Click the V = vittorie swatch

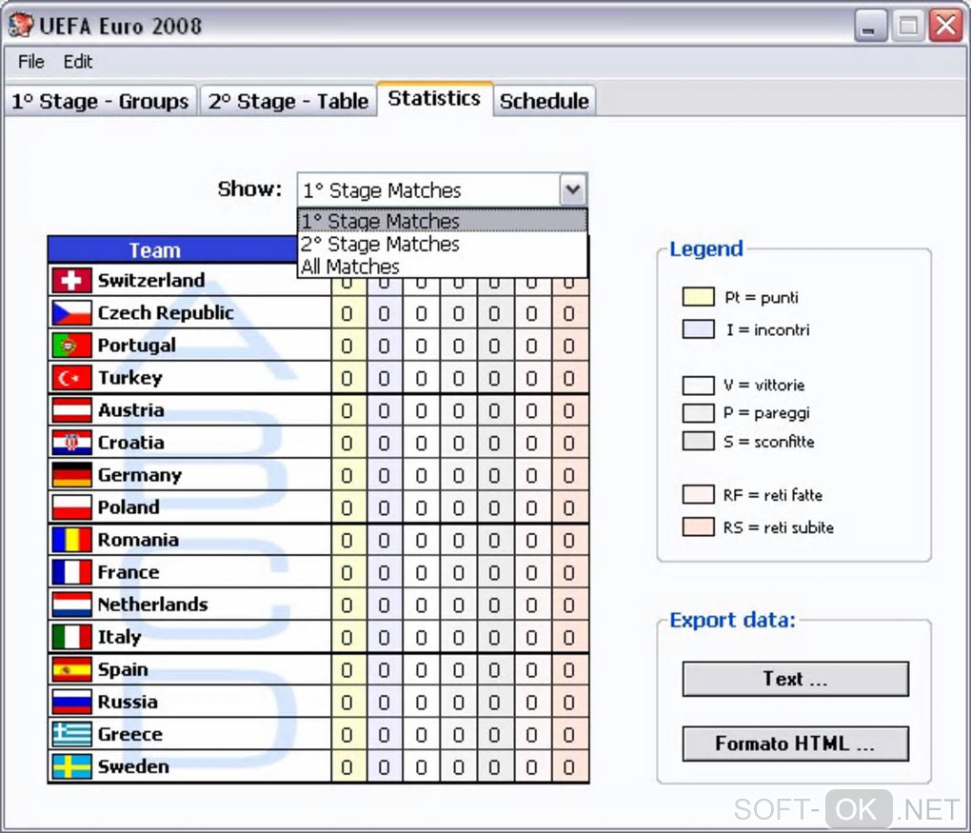[699, 386]
